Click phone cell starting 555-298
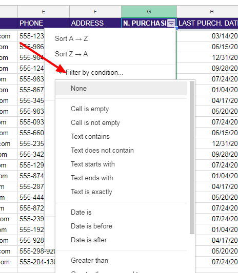 tap(36, 251)
